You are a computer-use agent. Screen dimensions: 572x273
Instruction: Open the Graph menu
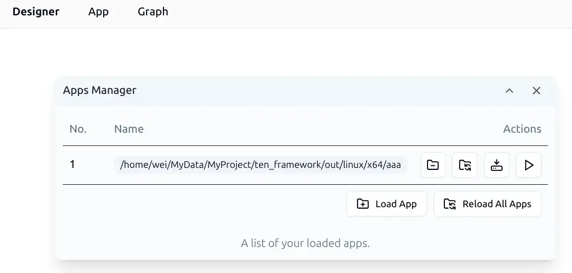pos(153,12)
